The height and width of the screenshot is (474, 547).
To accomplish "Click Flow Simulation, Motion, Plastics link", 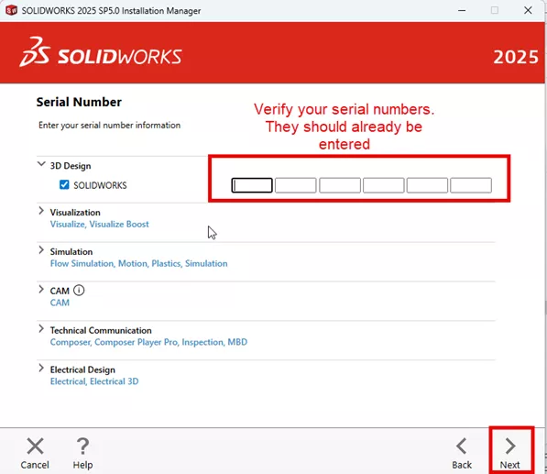I will pyautogui.click(x=138, y=263).
